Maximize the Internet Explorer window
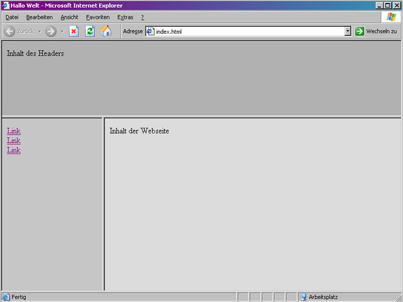This screenshot has width=403, height=302. point(387,5)
